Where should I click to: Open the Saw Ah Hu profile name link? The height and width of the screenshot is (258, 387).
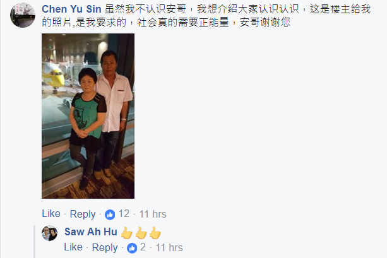[91, 232]
